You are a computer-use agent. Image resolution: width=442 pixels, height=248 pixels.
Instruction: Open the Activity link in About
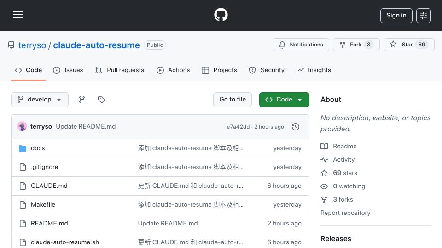pyautogui.click(x=343, y=159)
